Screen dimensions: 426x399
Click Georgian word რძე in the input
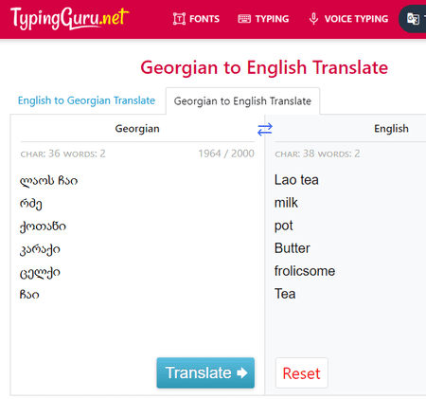(x=31, y=204)
